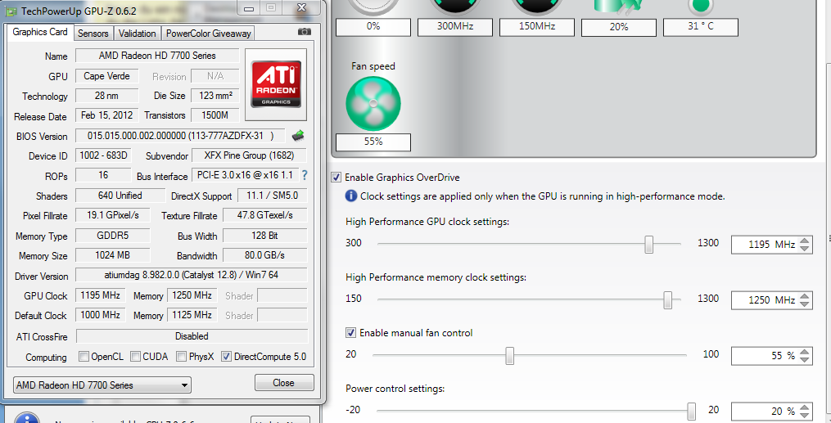Click the Memory Type value GDDR5

click(x=113, y=236)
